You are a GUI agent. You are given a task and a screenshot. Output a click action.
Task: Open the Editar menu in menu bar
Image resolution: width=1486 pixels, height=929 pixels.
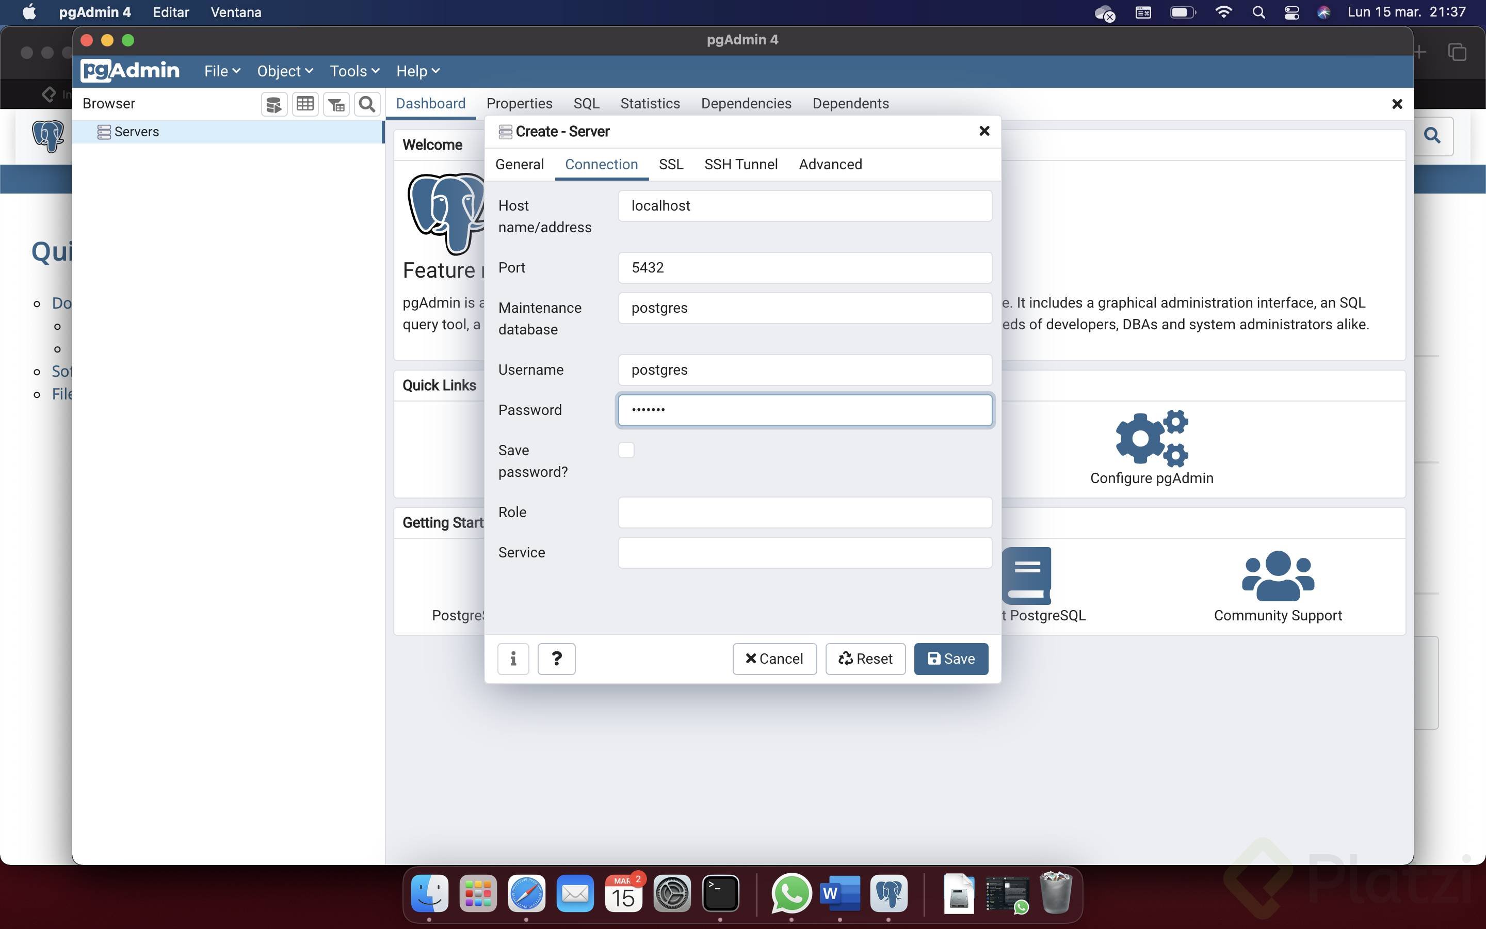click(x=171, y=12)
